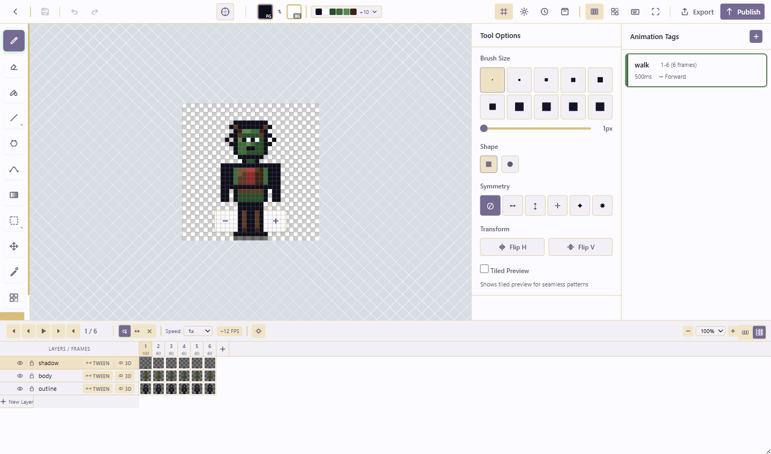Enable the Tiled Preview checkbox
Screen dimensions: 771x454
click(485, 269)
